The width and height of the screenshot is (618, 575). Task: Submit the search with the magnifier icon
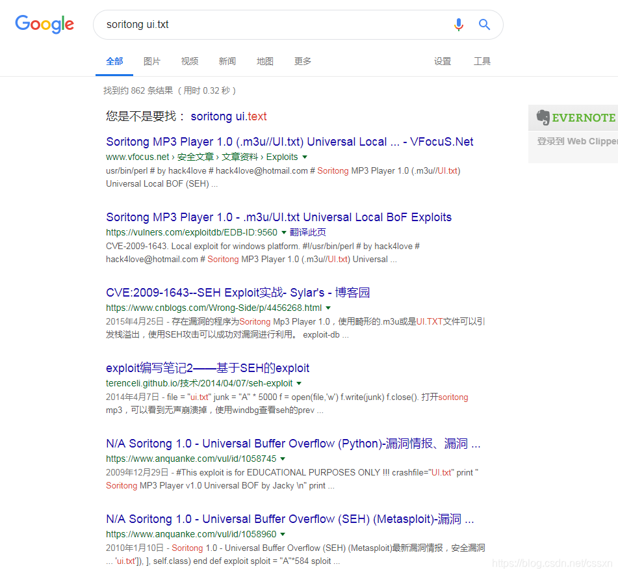click(484, 25)
